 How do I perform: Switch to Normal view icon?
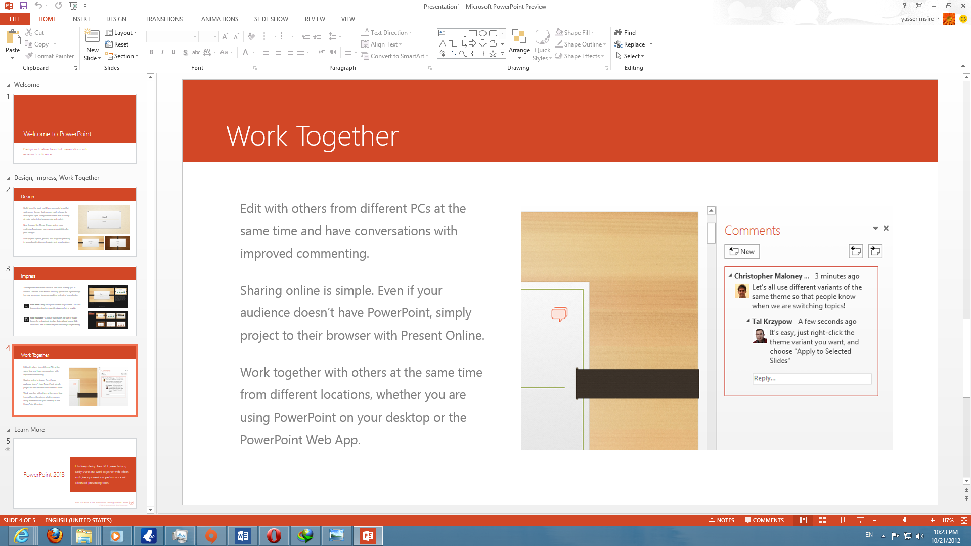(x=803, y=520)
